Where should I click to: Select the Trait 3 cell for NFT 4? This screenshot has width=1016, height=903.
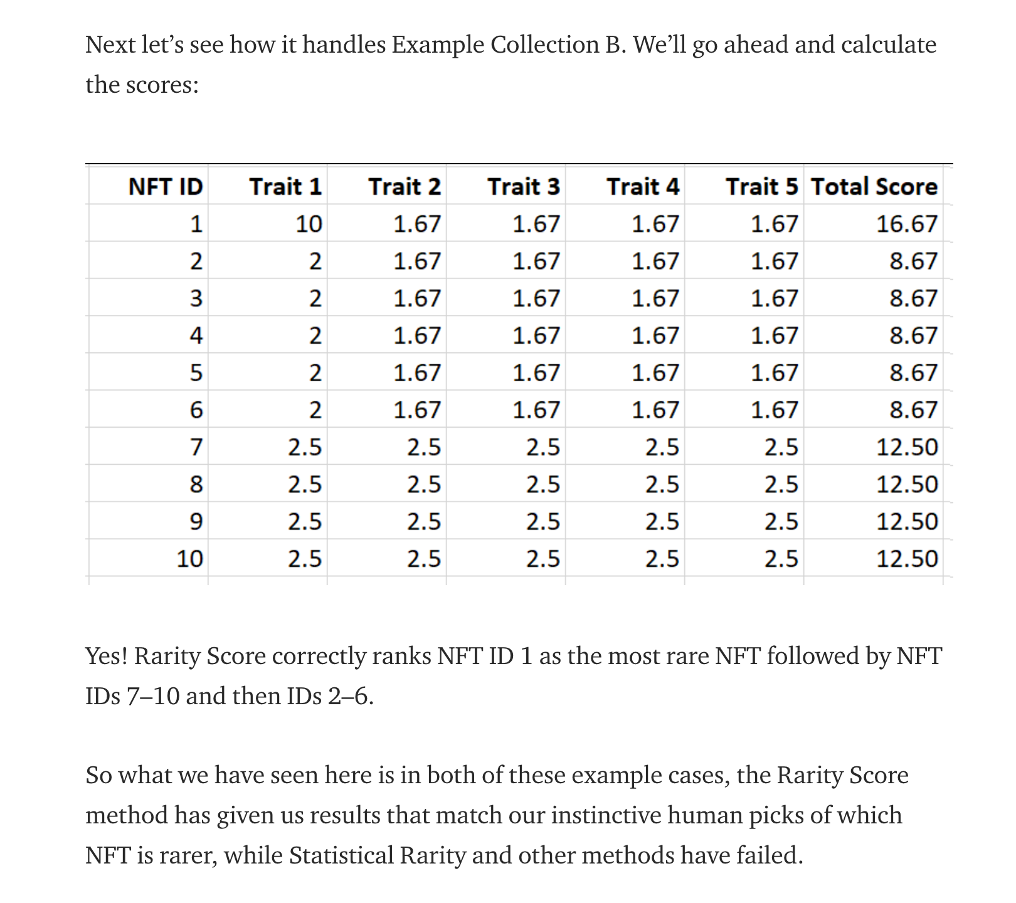tap(536, 335)
